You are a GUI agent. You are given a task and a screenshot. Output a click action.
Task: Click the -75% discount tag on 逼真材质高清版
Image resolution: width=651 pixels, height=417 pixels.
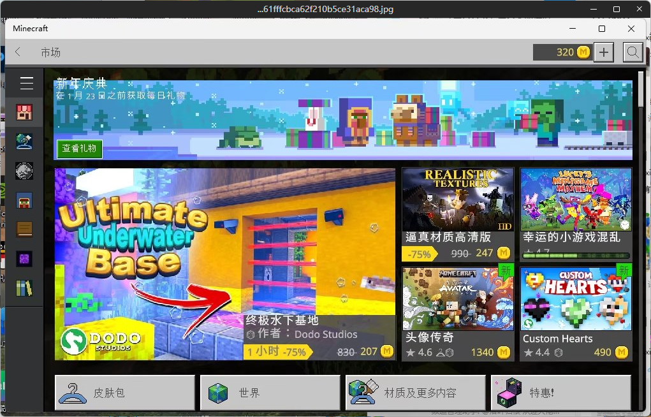pos(420,253)
